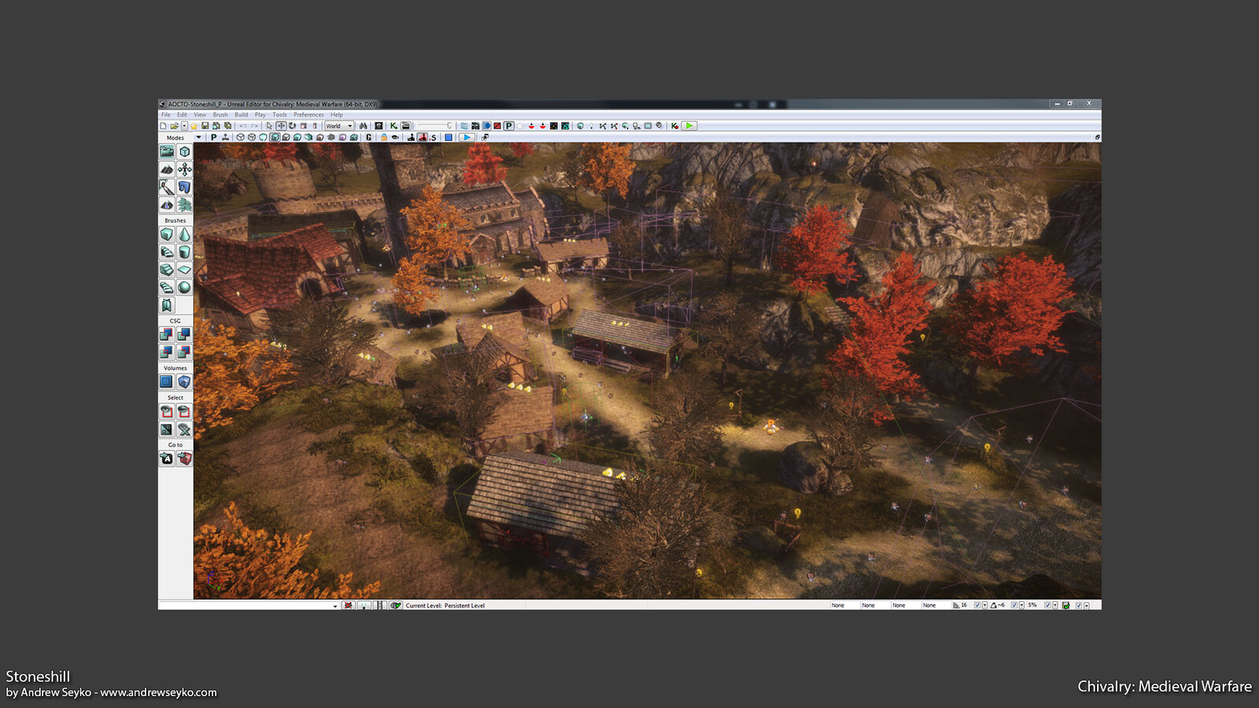The width and height of the screenshot is (1259, 708).
Task: Show selected actors only
Action: tap(167, 411)
